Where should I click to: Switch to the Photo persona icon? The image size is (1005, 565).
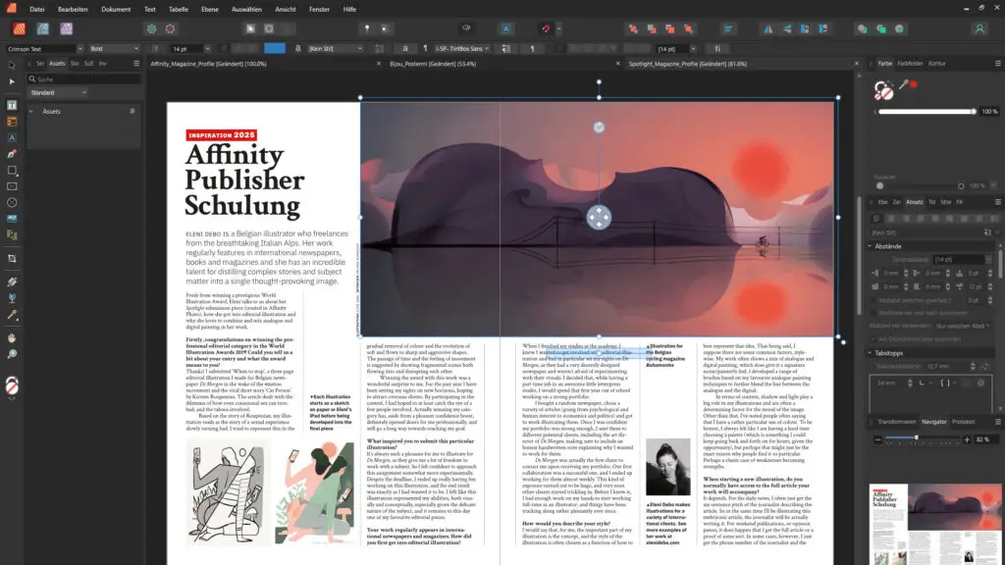(x=66, y=28)
